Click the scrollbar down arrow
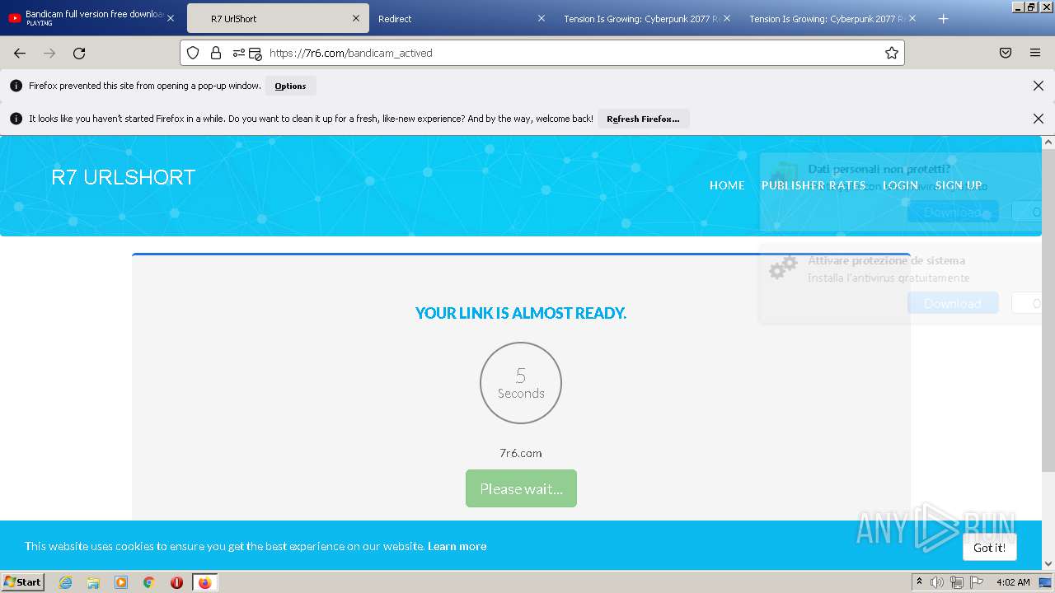 pos(1048,563)
